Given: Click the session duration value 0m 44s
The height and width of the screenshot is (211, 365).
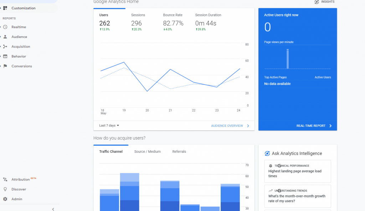Looking at the screenshot, I should click(x=206, y=23).
